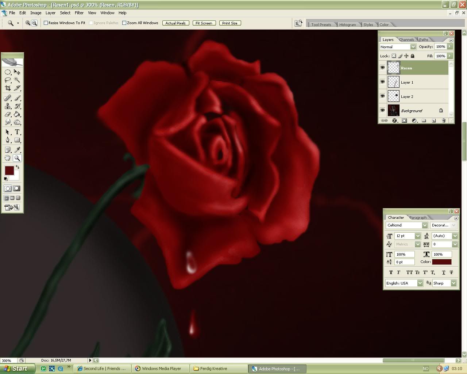467x374 pixels.
Task: Select the History Brush tool
Action: (x=17, y=106)
